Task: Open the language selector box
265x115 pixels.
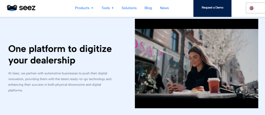Action: tap(256, 8)
